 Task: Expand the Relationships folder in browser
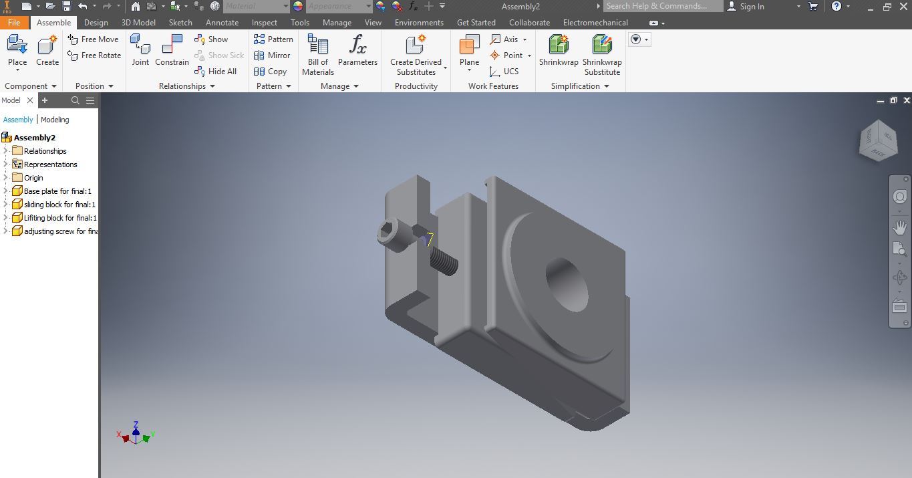coord(5,151)
